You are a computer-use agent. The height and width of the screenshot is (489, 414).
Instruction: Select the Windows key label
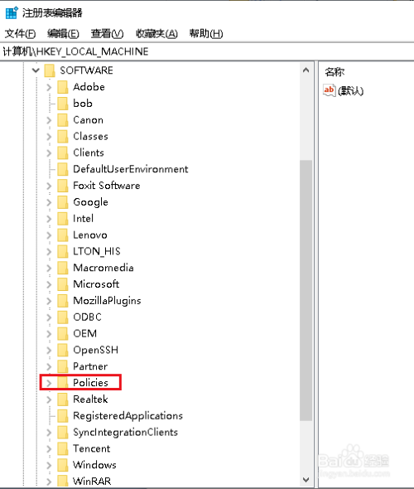pos(94,465)
